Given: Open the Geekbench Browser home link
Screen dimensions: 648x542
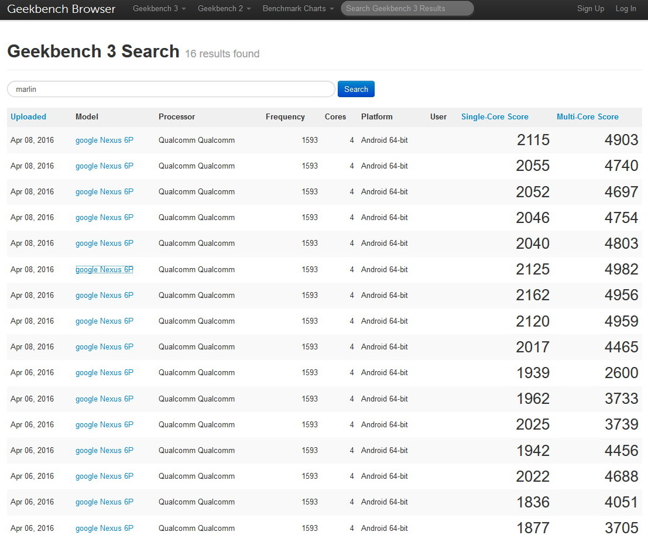Looking at the screenshot, I should (x=61, y=9).
